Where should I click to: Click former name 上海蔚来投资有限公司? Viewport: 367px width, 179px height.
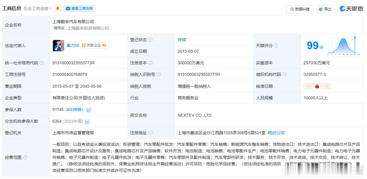[x=88, y=28]
